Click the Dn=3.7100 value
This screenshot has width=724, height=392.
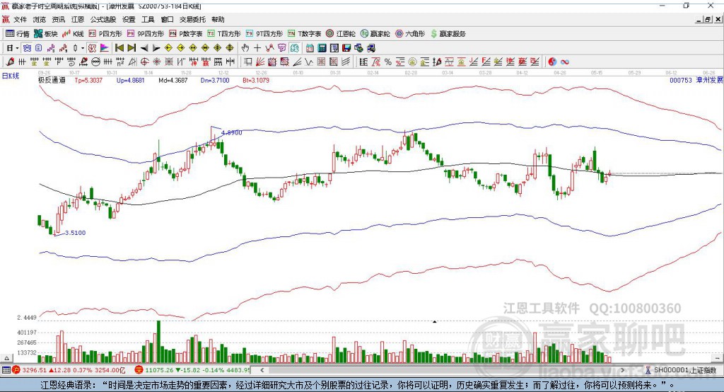[215, 81]
